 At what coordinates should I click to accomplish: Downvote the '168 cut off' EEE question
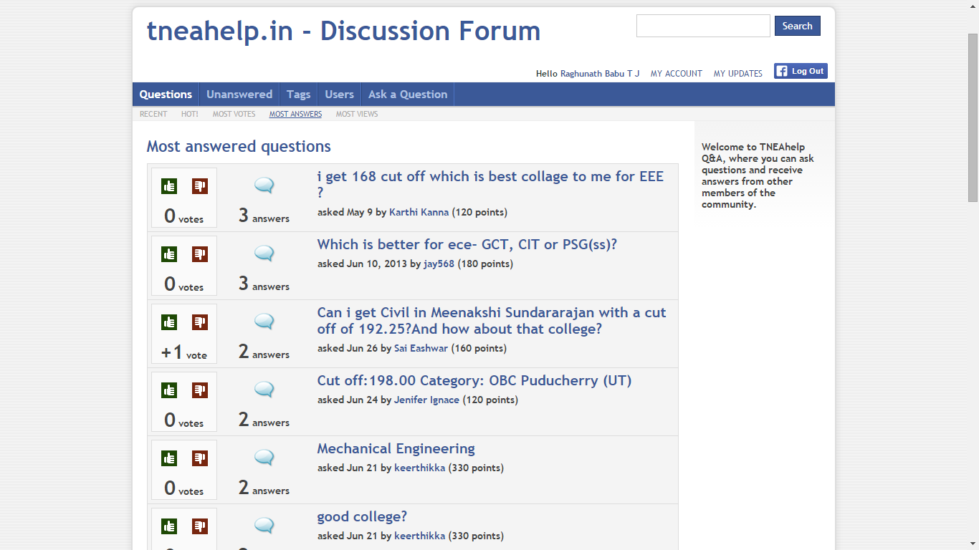point(200,186)
